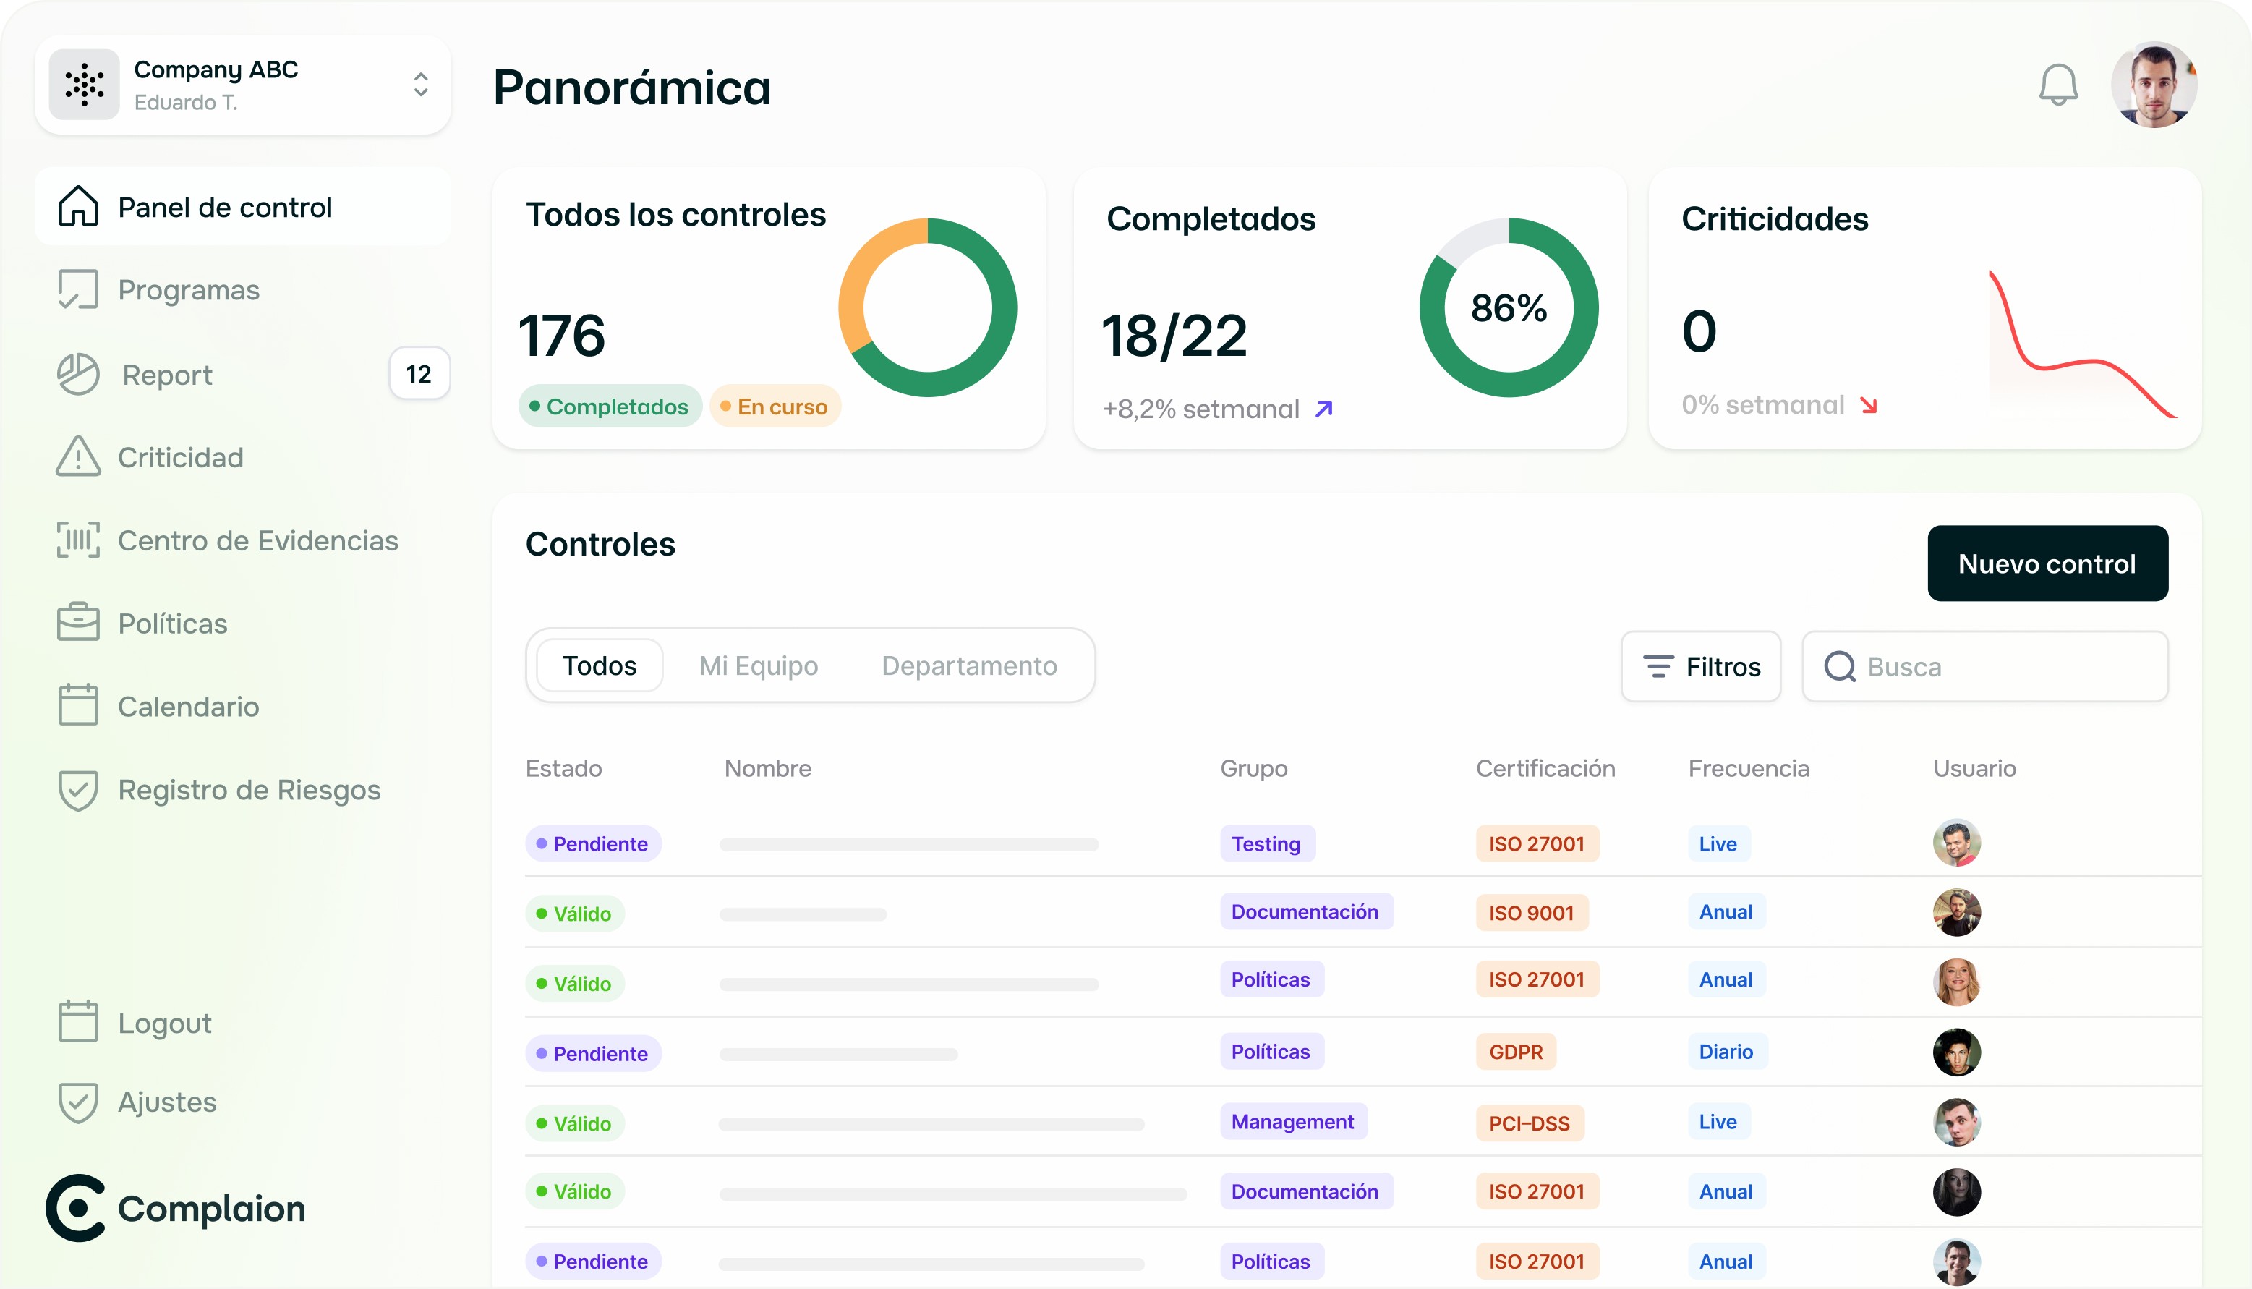The image size is (2252, 1289).
Task: Switch to the Departamento tab
Action: coord(969,665)
